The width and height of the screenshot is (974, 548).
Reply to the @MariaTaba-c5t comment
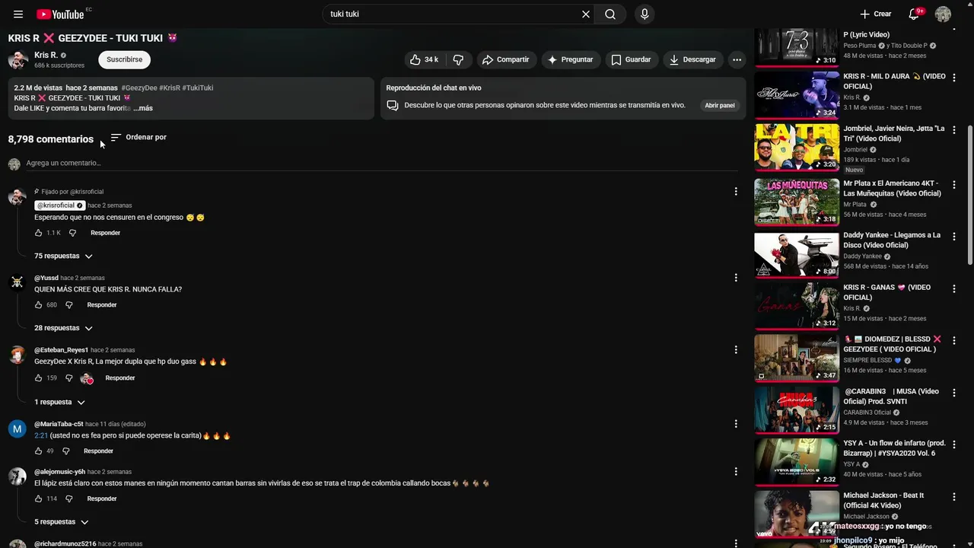[98, 451]
